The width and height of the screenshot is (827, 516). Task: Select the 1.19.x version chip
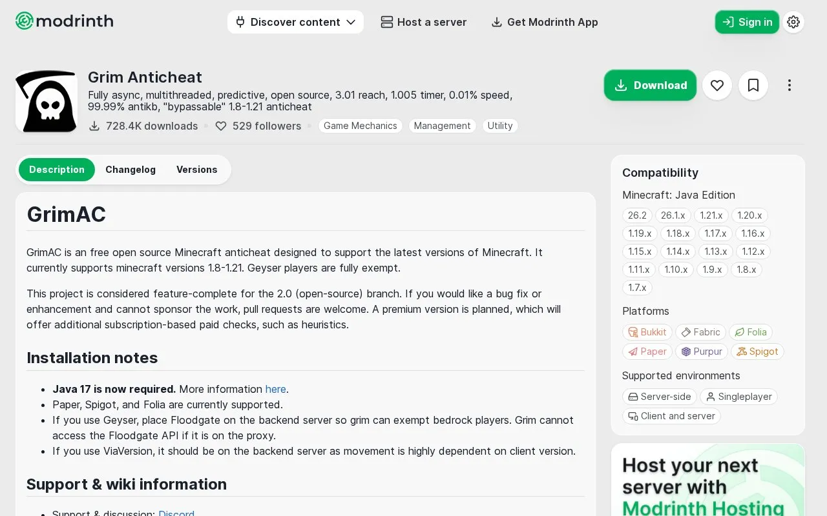tap(640, 233)
